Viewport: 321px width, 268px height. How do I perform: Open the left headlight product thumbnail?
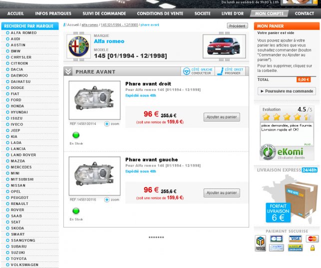94,176
